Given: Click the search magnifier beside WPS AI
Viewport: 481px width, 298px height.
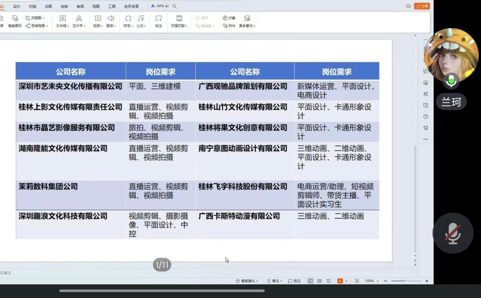Looking at the screenshot, I should (x=175, y=6).
